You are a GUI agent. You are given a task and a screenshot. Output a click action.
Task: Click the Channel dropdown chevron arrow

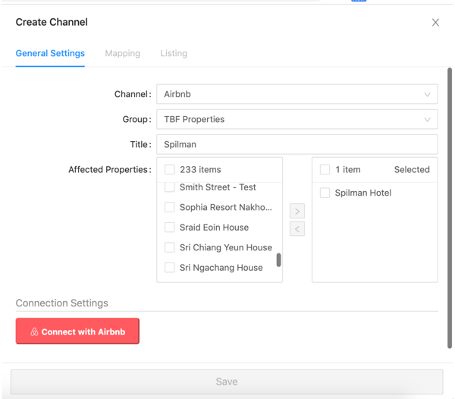(427, 94)
